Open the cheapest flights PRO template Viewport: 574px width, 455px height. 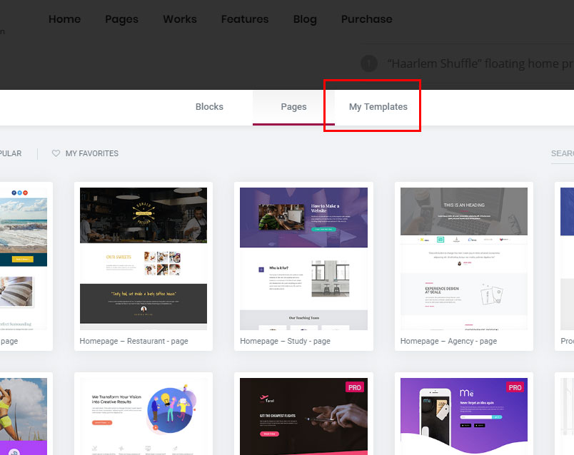tap(304, 416)
